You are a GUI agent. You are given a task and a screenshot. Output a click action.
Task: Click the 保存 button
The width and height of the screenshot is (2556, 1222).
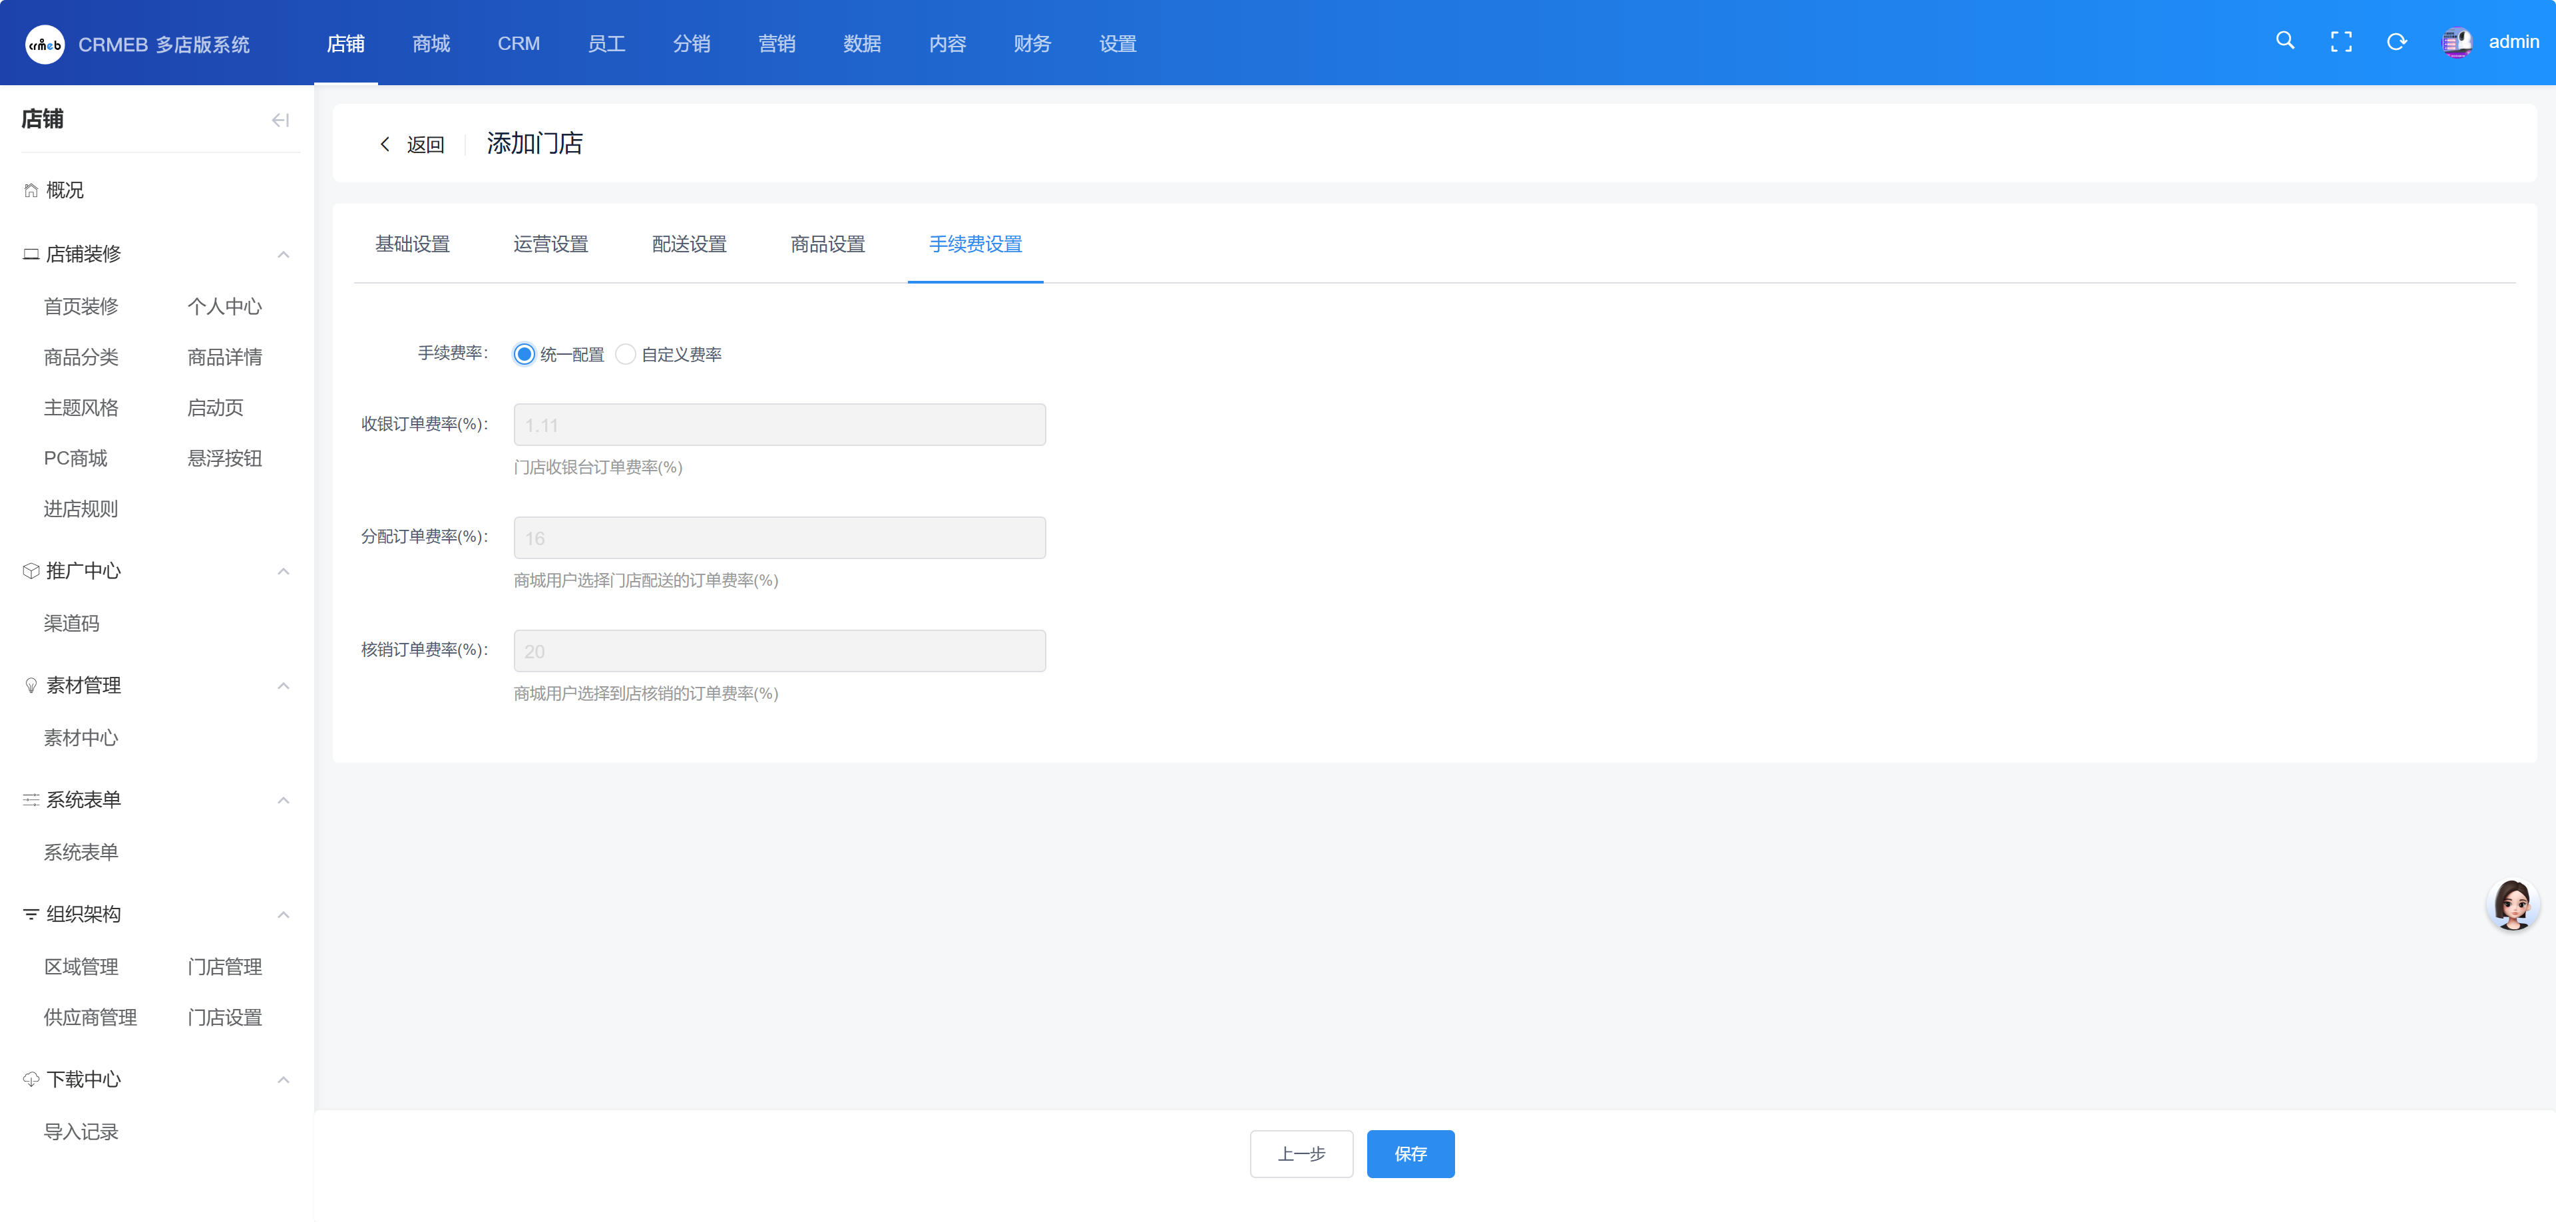pos(1410,1153)
